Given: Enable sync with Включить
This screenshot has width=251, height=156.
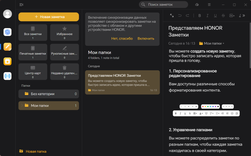Looking at the screenshot, I should [x=146, y=38].
